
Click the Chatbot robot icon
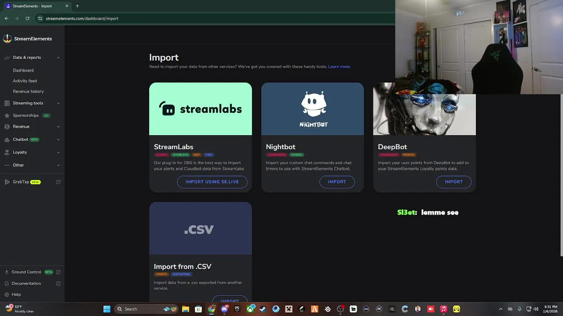click(x=7, y=140)
